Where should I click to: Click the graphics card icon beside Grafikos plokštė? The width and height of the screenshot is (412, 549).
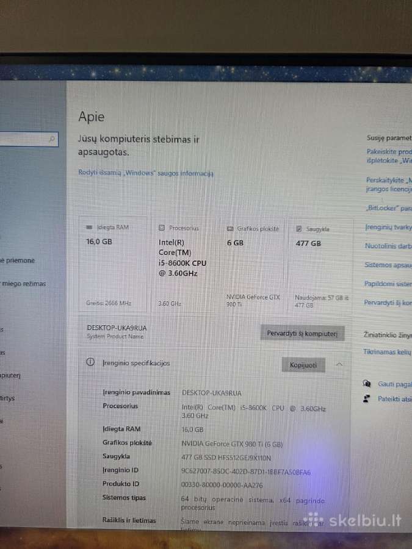(230, 229)
